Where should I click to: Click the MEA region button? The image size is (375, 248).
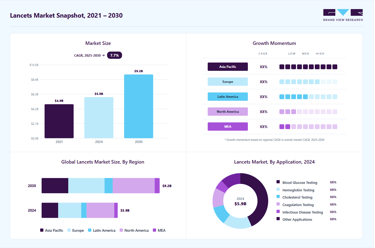[x=228, y=127]
